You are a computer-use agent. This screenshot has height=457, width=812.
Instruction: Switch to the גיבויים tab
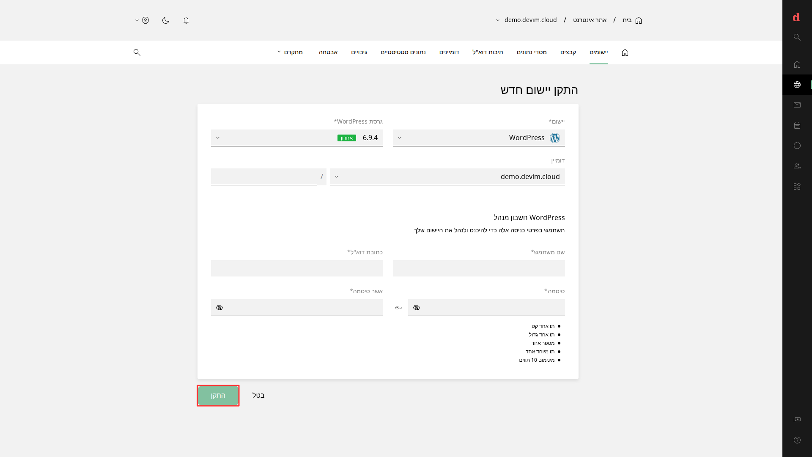pyautogui.click(x=359, y=52)
